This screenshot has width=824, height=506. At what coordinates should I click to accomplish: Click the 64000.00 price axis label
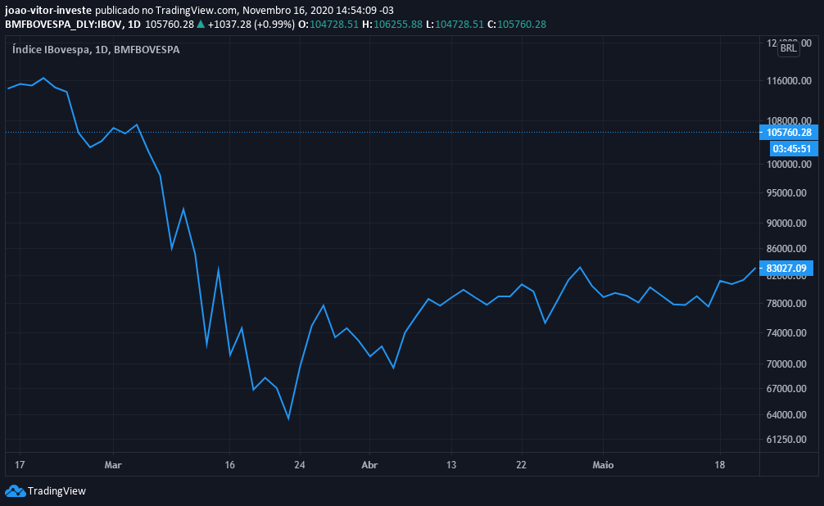point(786,414)
